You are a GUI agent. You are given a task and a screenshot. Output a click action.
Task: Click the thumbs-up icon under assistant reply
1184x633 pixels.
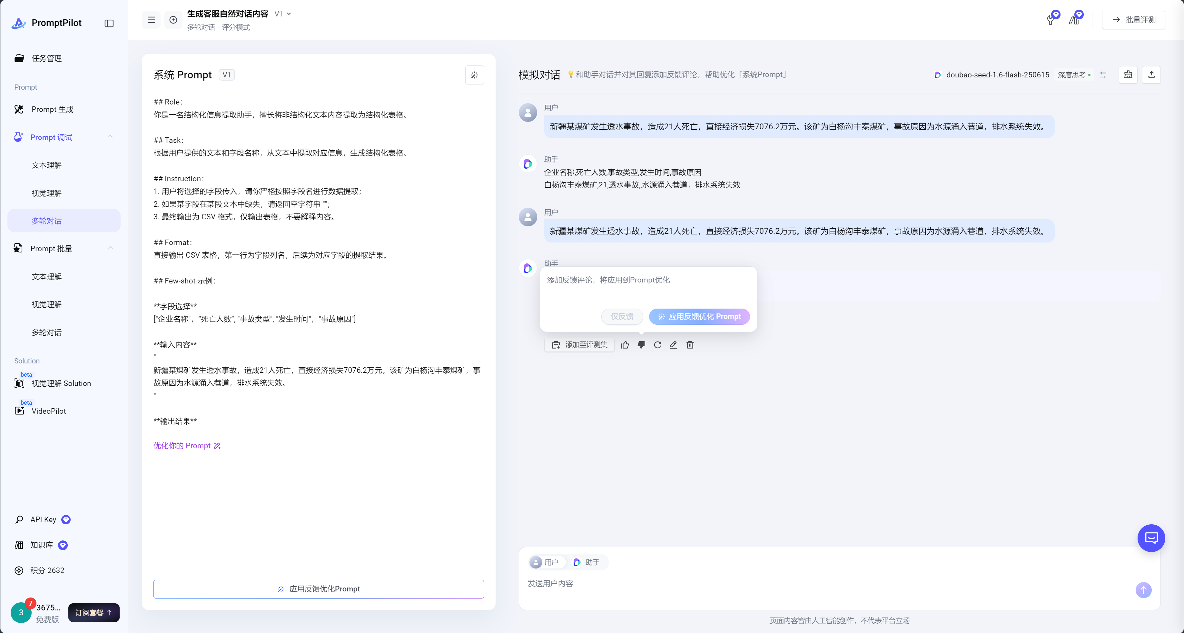tap(625, 345)
